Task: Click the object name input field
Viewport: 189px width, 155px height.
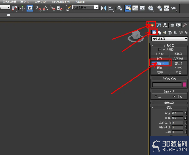Action: click(167, 84)
